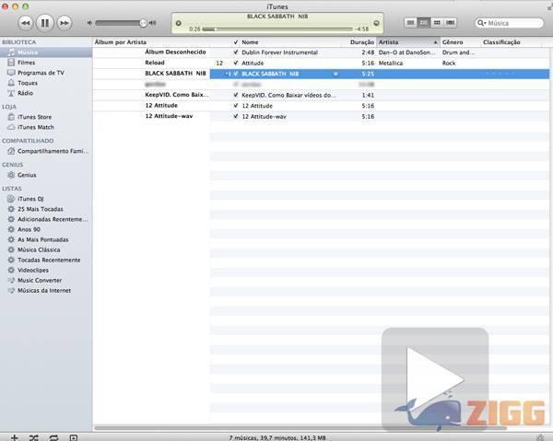Click the add playlist plus icon

[12, 435]
